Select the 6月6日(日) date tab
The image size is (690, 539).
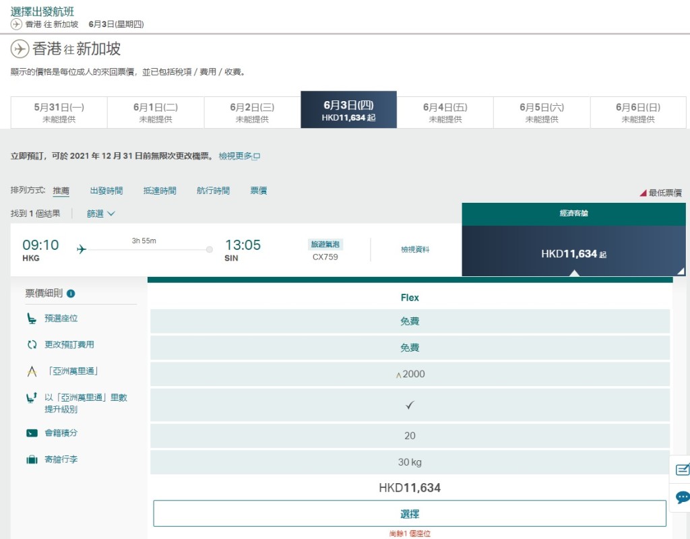click(638, 113)
